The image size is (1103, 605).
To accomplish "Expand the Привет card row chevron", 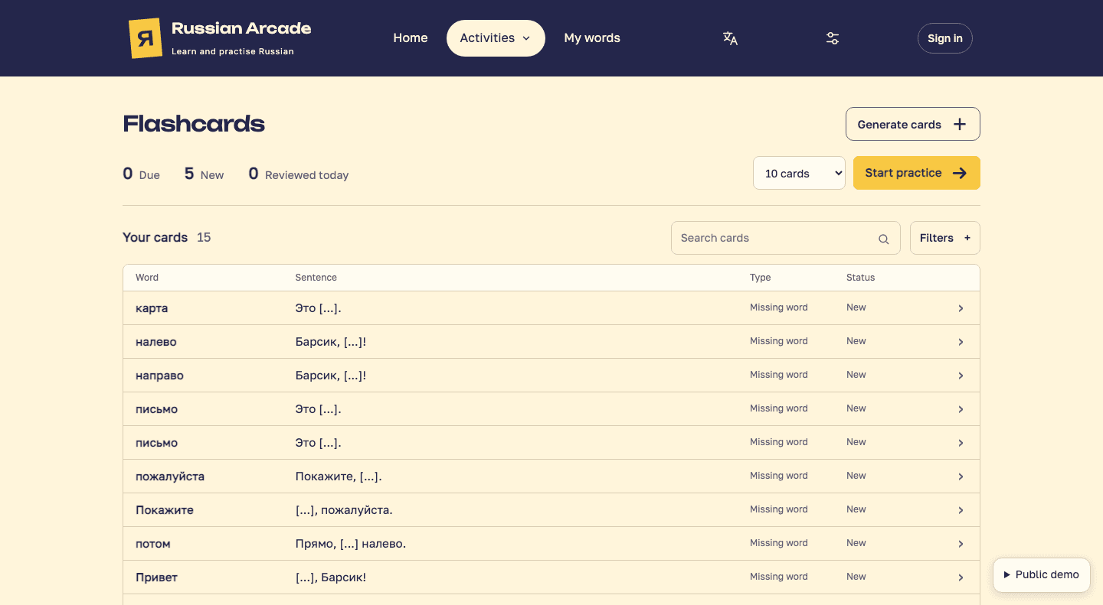I will pyautogui.click(x=961, y=577).
